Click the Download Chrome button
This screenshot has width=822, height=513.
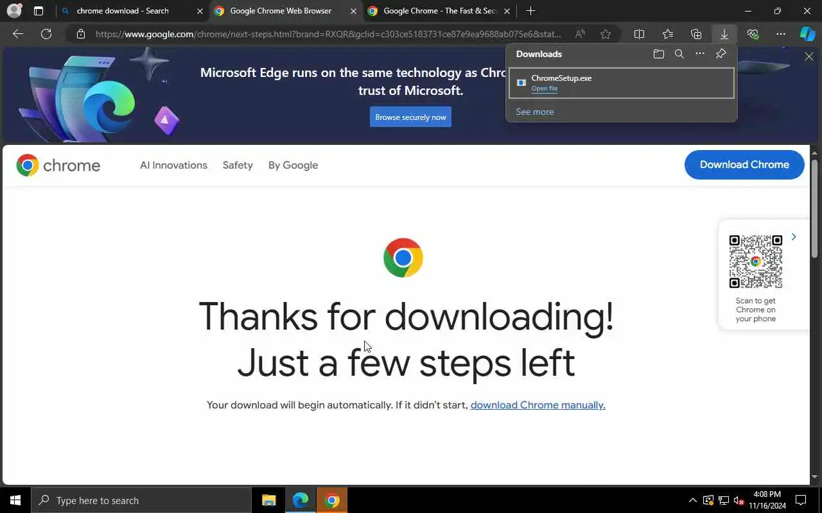744,165
